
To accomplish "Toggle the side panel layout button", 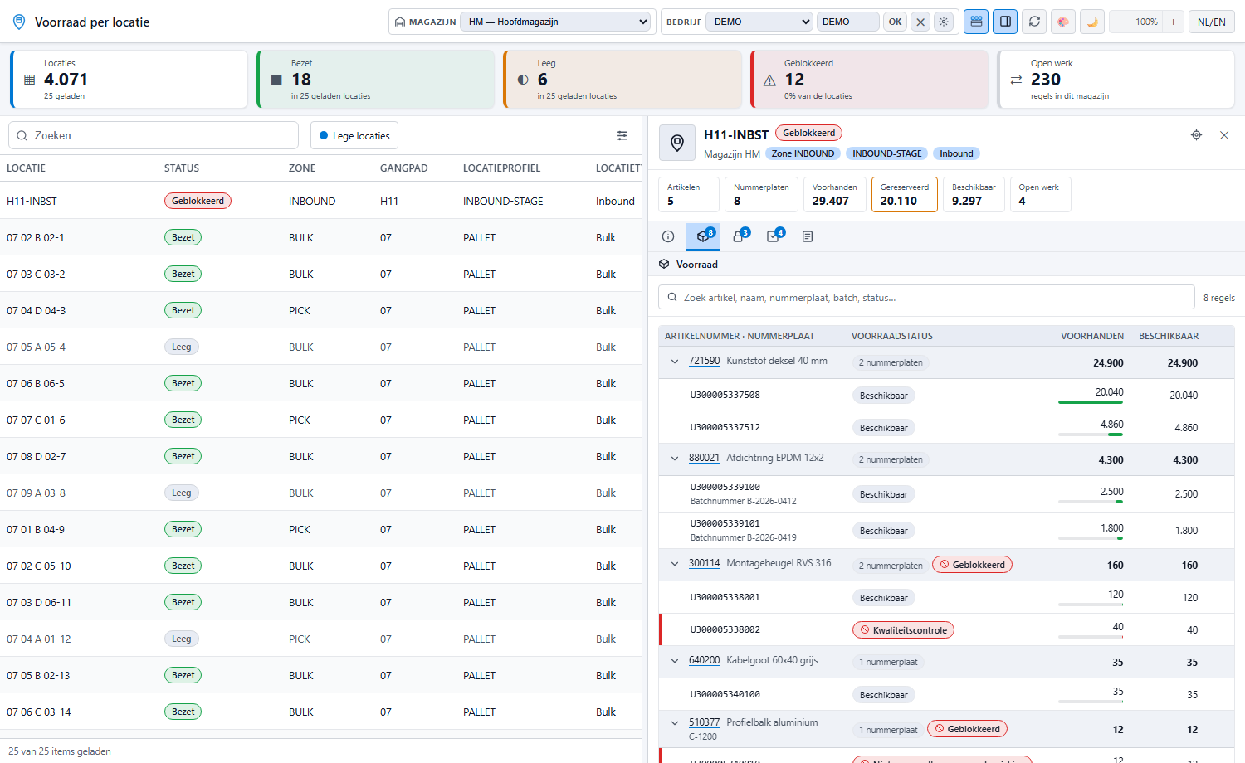I will pos(1005,22).
